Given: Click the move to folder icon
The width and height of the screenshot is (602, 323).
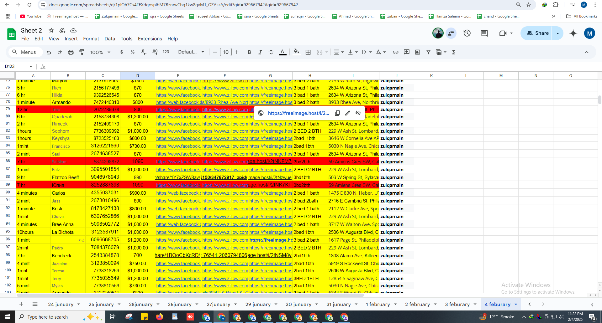Looking at the screenshot, I should (x=62, y=30).
